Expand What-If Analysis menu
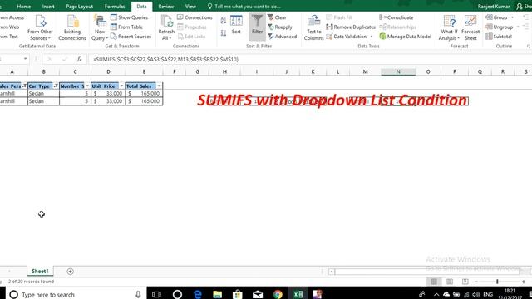Image resolution: width=532 pixels, height=299 pixels. point(449,35)
